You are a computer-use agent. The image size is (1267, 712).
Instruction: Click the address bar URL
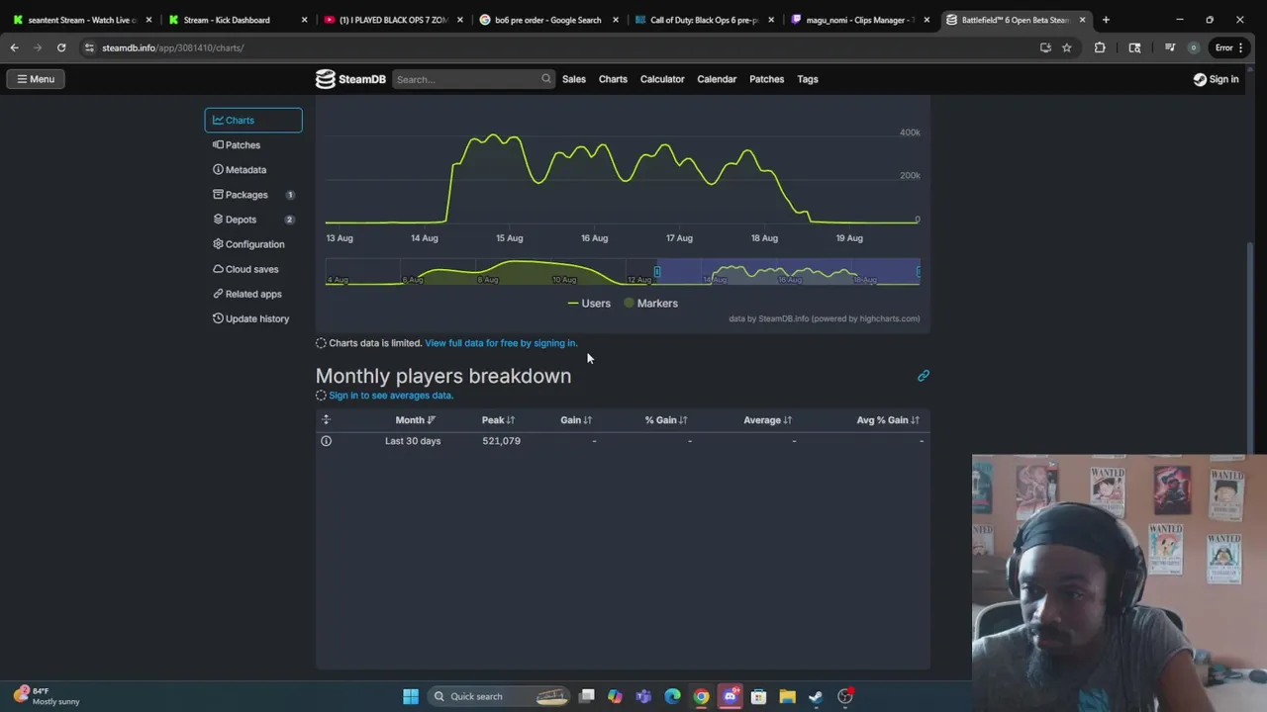(172, 47)
